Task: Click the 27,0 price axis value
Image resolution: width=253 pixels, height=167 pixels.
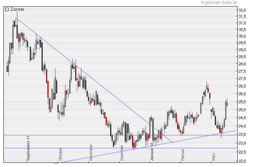Action: tap(242, 78)
